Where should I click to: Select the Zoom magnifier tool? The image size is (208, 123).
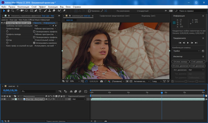pos(12,11)
